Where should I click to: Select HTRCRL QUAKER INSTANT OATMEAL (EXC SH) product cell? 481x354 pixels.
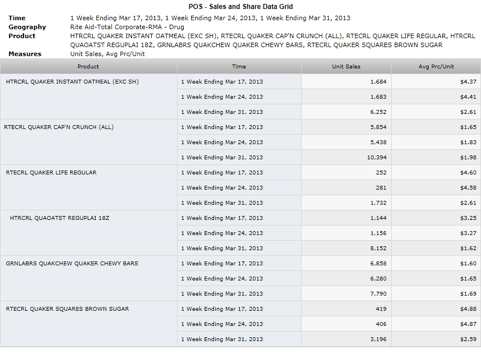pyautogui.click(x=89, y=96)
